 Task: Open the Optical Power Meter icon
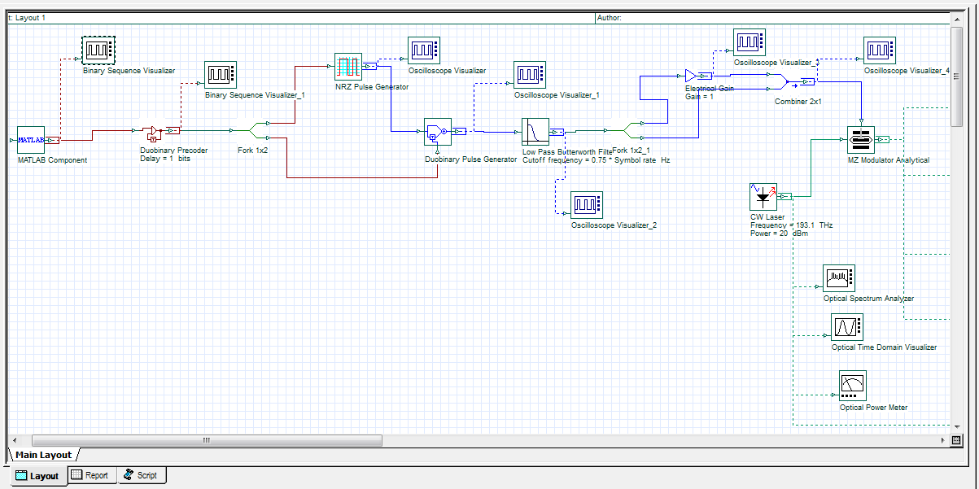click(851, 384)
